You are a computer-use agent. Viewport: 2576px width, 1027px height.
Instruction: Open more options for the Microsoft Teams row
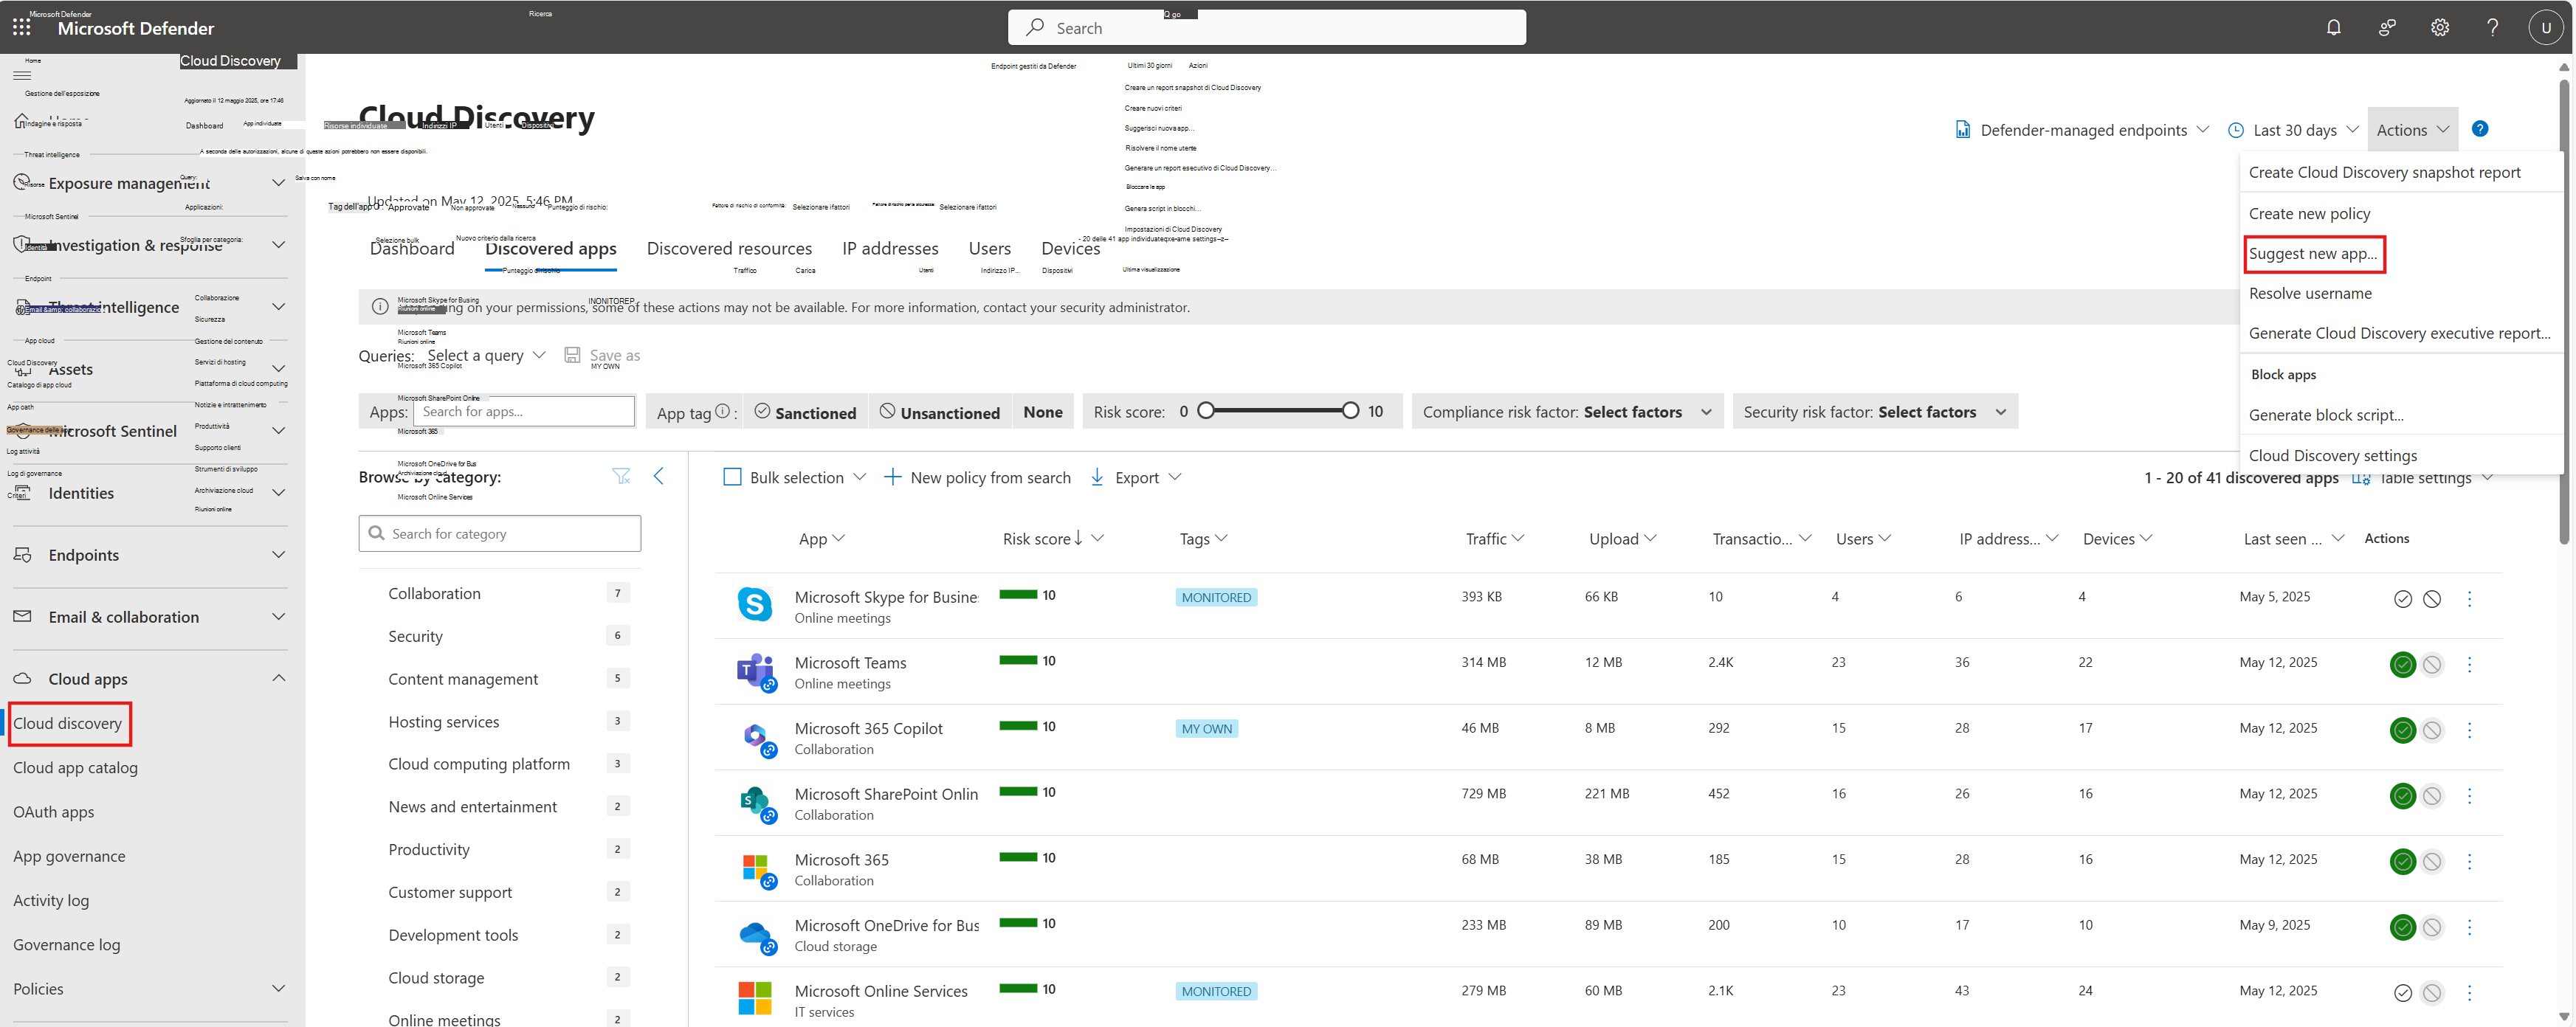(2469, 664)
